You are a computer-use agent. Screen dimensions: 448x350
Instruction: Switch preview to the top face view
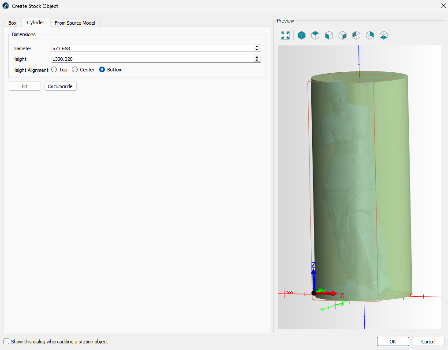click(x=315, y=35)
